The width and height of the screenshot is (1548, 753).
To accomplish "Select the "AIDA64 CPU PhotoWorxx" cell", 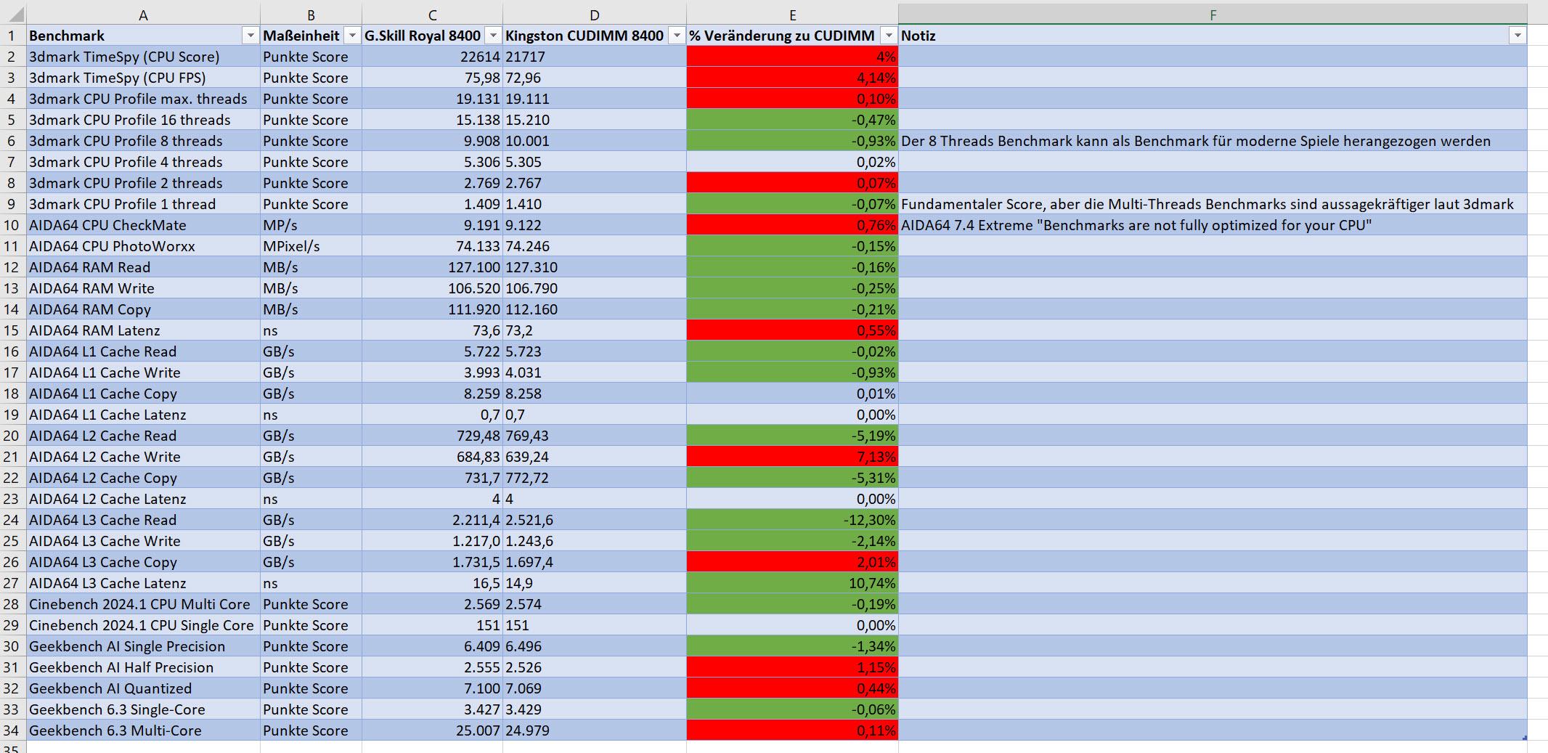I will tap(143, 246).
